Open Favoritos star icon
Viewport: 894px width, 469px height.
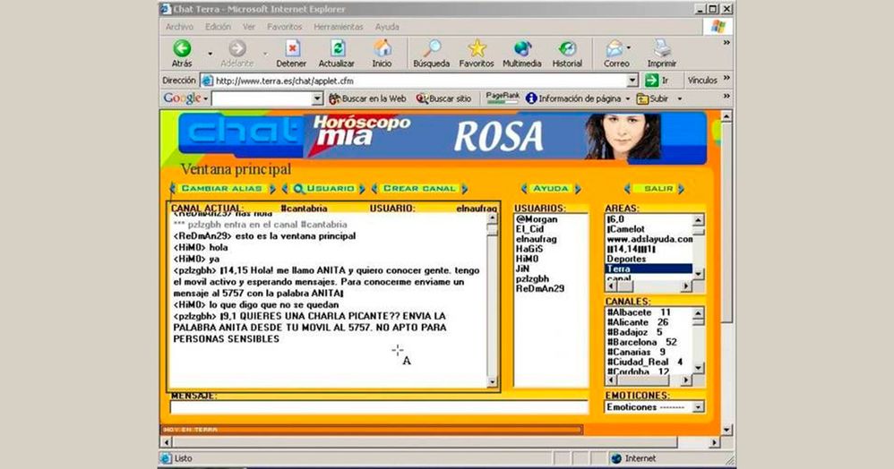477,48
